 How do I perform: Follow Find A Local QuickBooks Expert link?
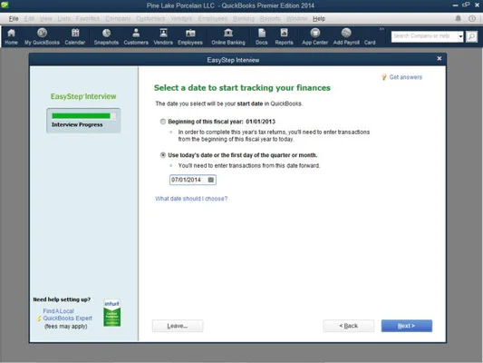click(x=67, y=315)
